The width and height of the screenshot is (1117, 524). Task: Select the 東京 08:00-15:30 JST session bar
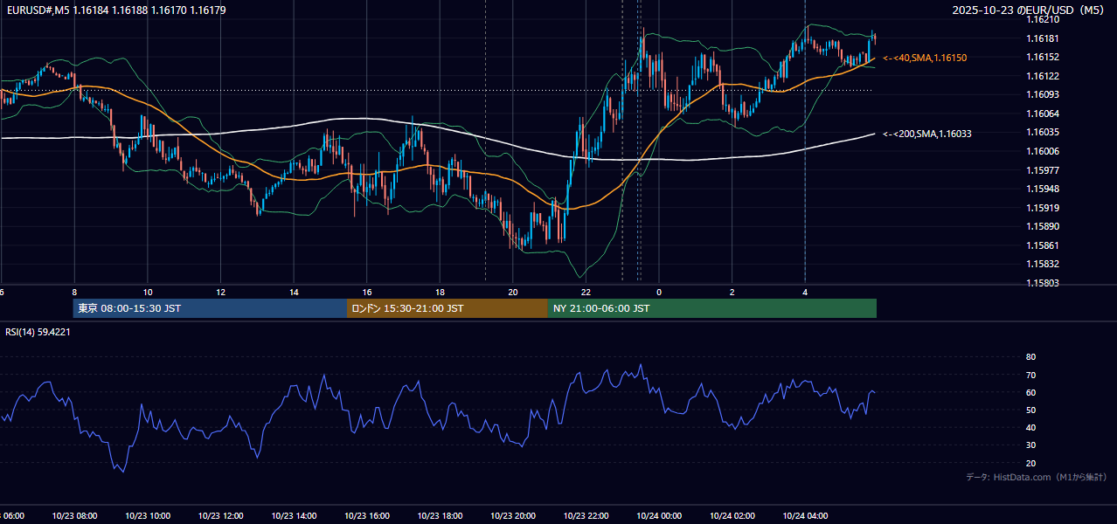tap(211, 308)
